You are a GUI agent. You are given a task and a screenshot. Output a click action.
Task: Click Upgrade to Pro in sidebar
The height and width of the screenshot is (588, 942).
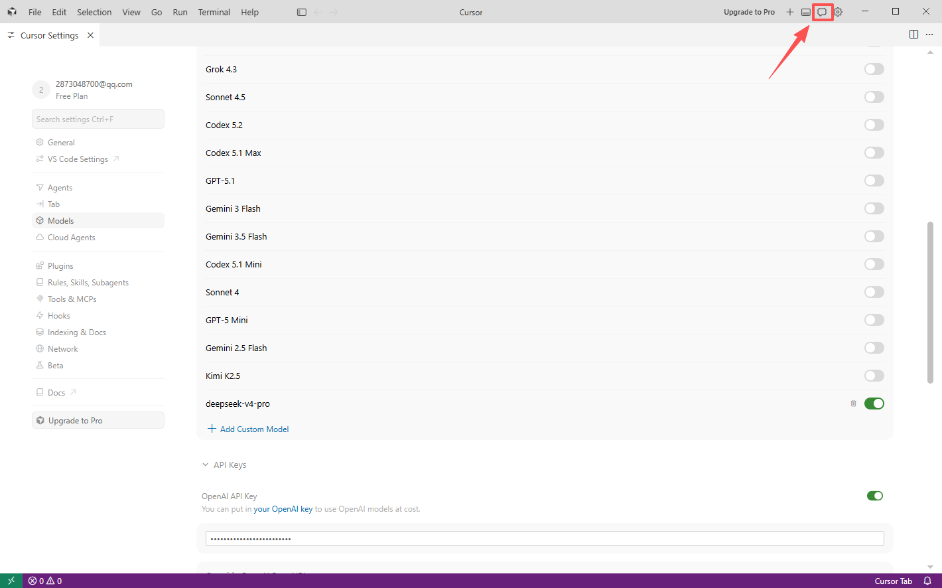(x=98, y=421)
